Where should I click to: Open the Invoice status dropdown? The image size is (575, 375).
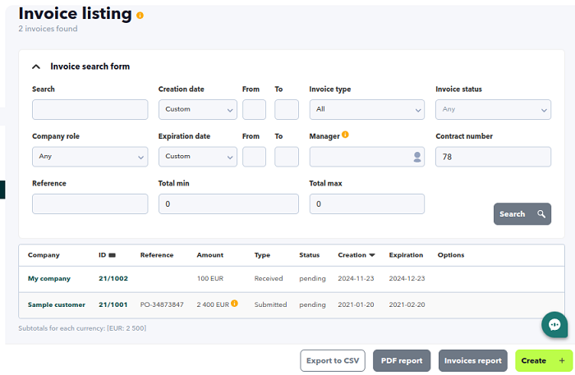coord(493,109)
